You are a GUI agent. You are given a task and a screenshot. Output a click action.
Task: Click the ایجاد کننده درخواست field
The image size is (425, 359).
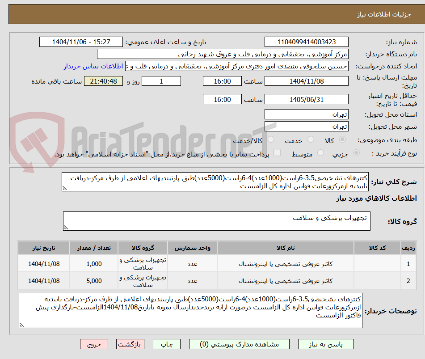(236, 67)
